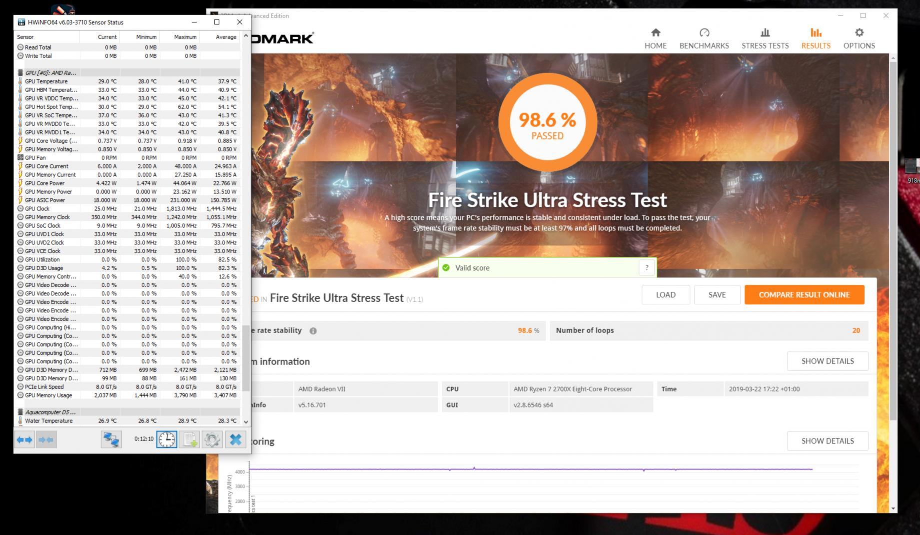The image size is (920, 535).
Task: Click HWiNFO title bar app icon
Action: [21, 22]
